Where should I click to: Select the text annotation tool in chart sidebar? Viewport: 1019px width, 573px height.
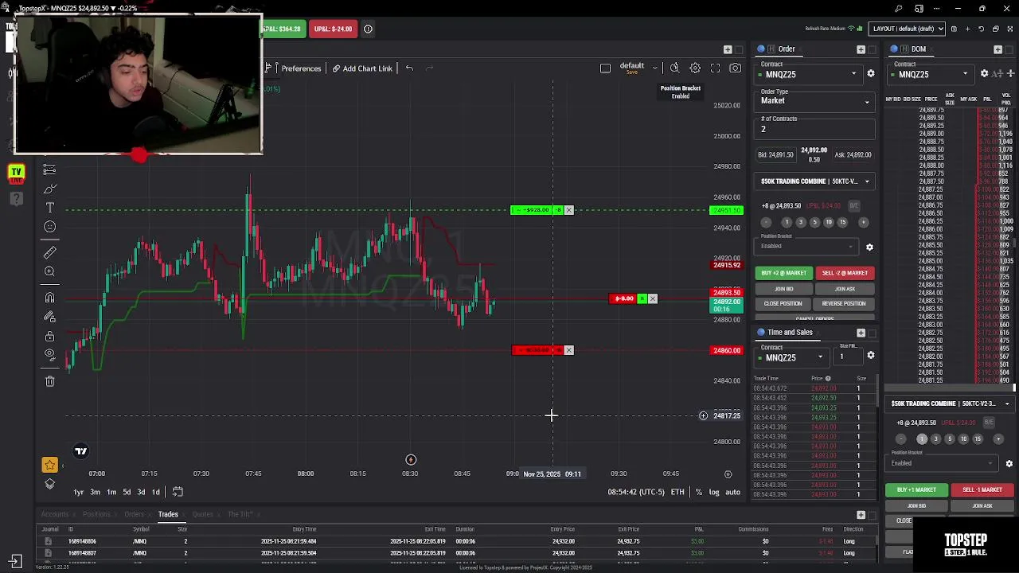[x=49, y=207]
